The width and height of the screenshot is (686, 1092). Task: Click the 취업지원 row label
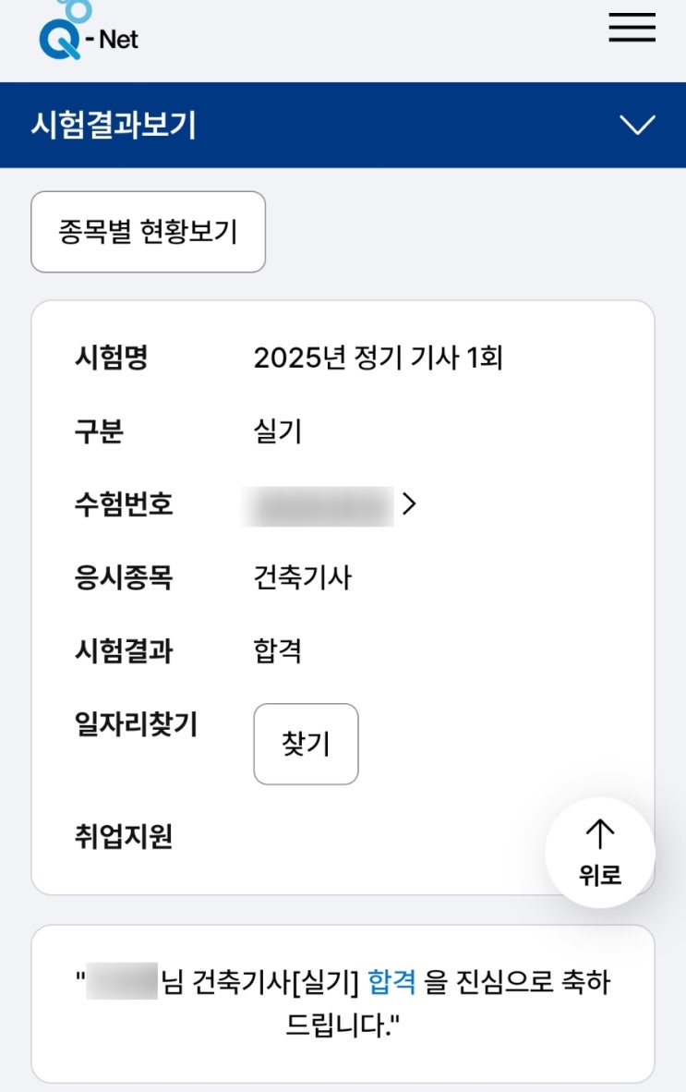click(124, 837)
